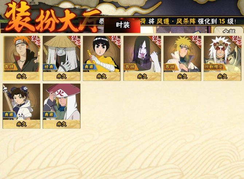Open the 时装 tab

pos(122,25)
